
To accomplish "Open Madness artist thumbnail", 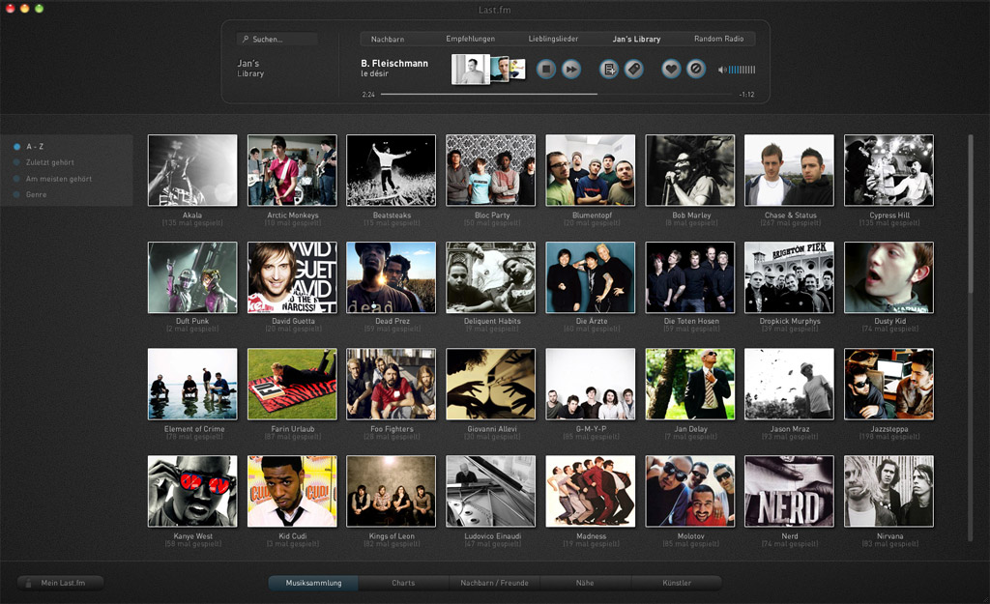I will 591,491.
